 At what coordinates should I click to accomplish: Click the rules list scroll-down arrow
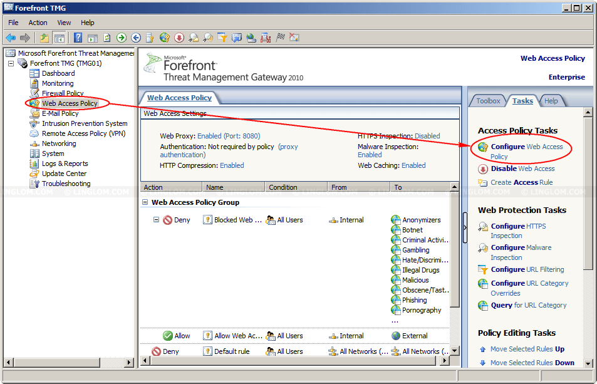pos(454,351)
